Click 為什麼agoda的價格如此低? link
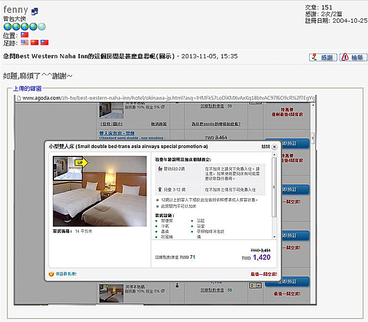The width and height of the screenshot is (368, 322). 216,124
